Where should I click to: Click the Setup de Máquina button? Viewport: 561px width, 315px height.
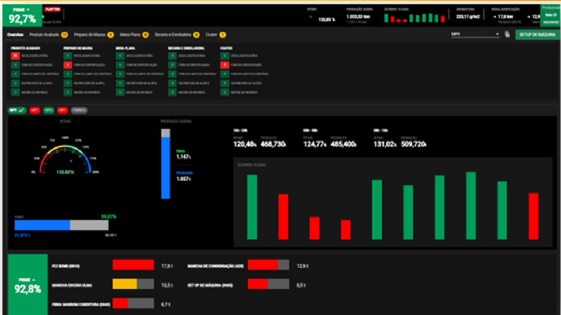[x=537, y=35]
